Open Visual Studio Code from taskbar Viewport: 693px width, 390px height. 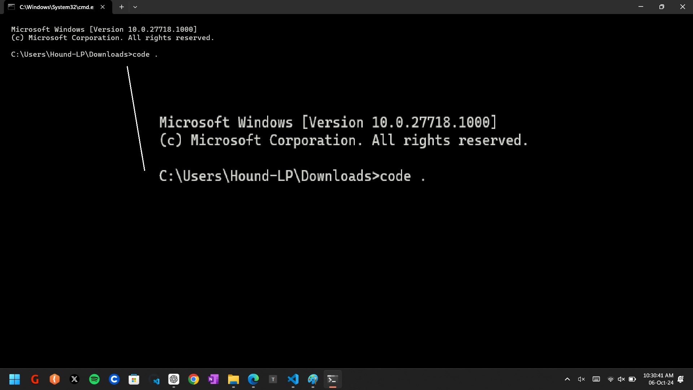[x=293, y=379]
